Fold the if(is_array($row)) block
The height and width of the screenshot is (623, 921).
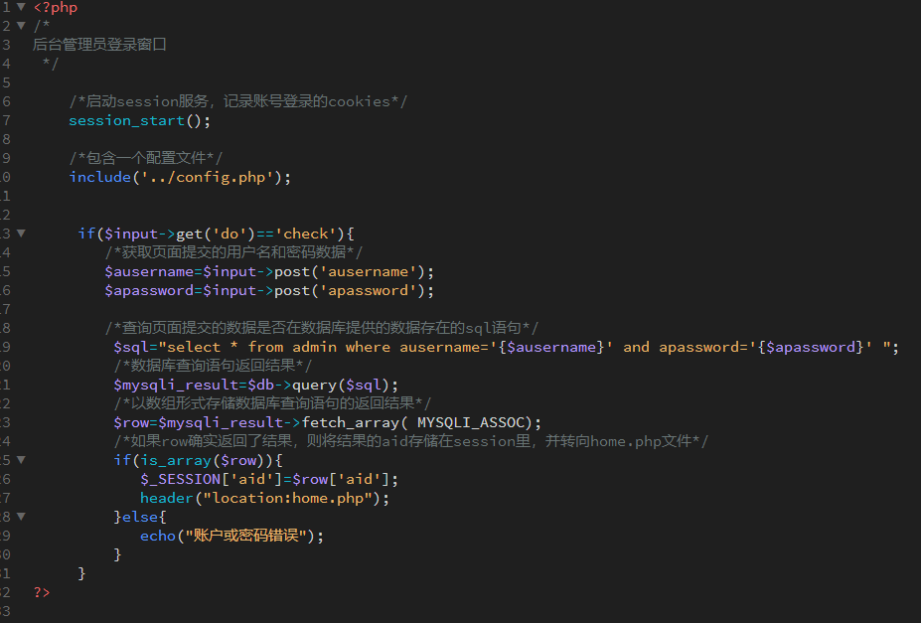pos(21,460)
